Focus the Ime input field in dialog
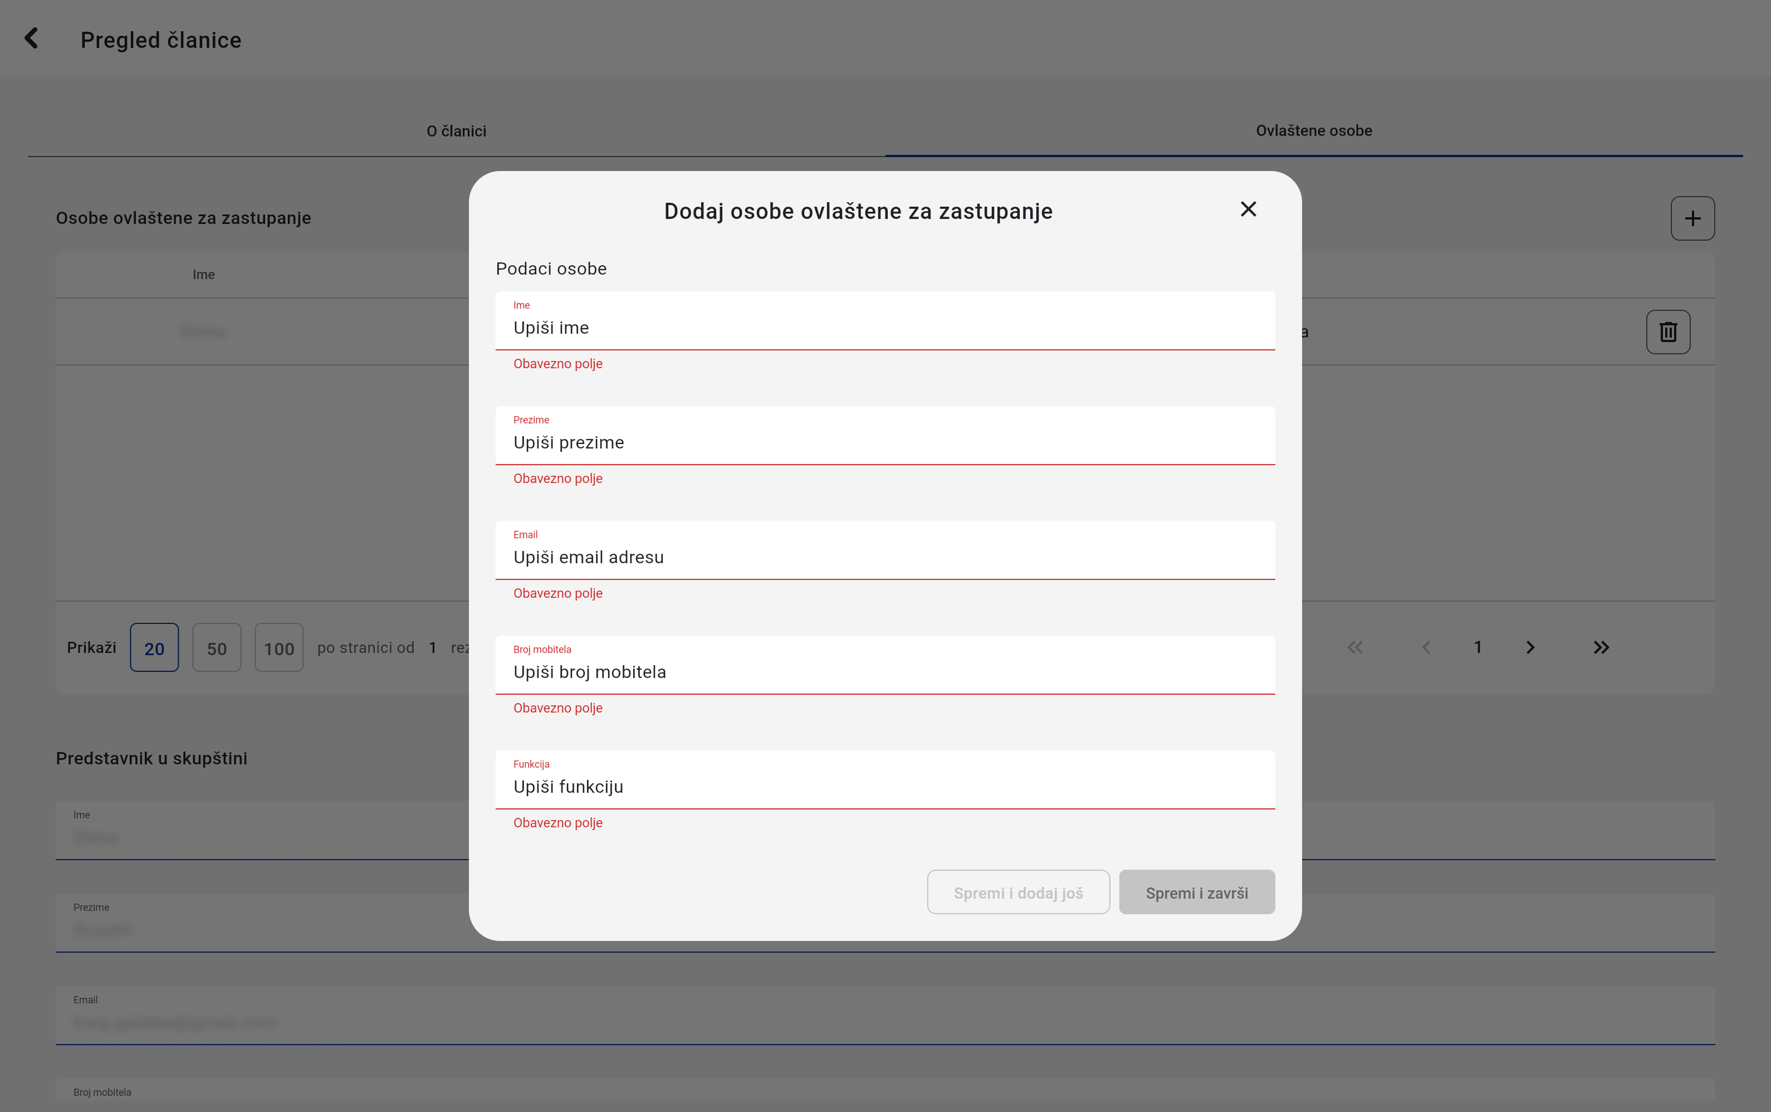Image resolution: width=1771 pixels, height=1112 pixels. (884, 328)
